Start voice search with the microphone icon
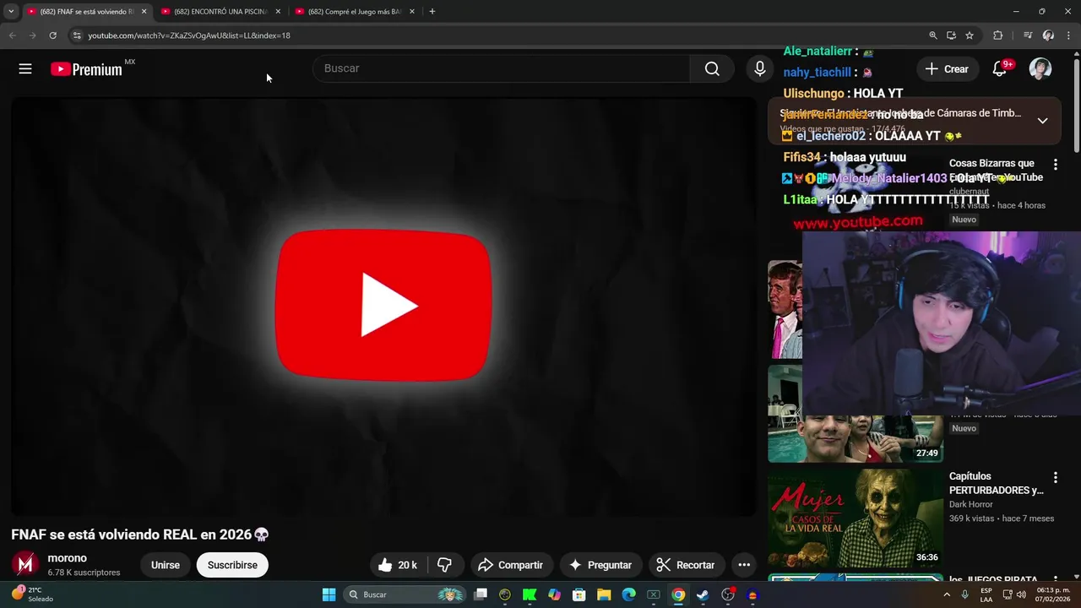 [x=760, y=69]
